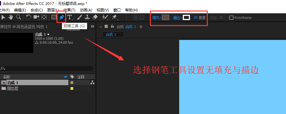Click the blue solid in composition viewer
Screen dimensions: 286x114
click(233, 77)
